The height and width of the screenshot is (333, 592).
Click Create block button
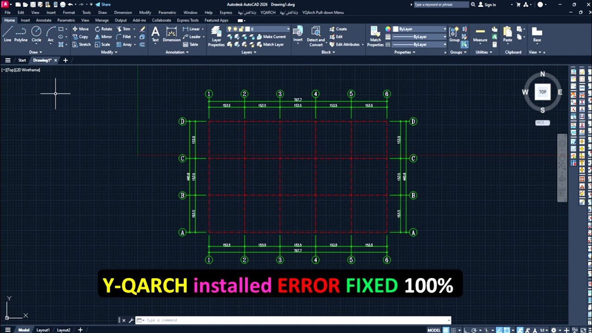[338, 29]
